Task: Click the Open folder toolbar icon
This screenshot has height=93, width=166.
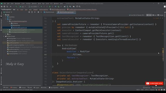Action: (x=2, y=6)
